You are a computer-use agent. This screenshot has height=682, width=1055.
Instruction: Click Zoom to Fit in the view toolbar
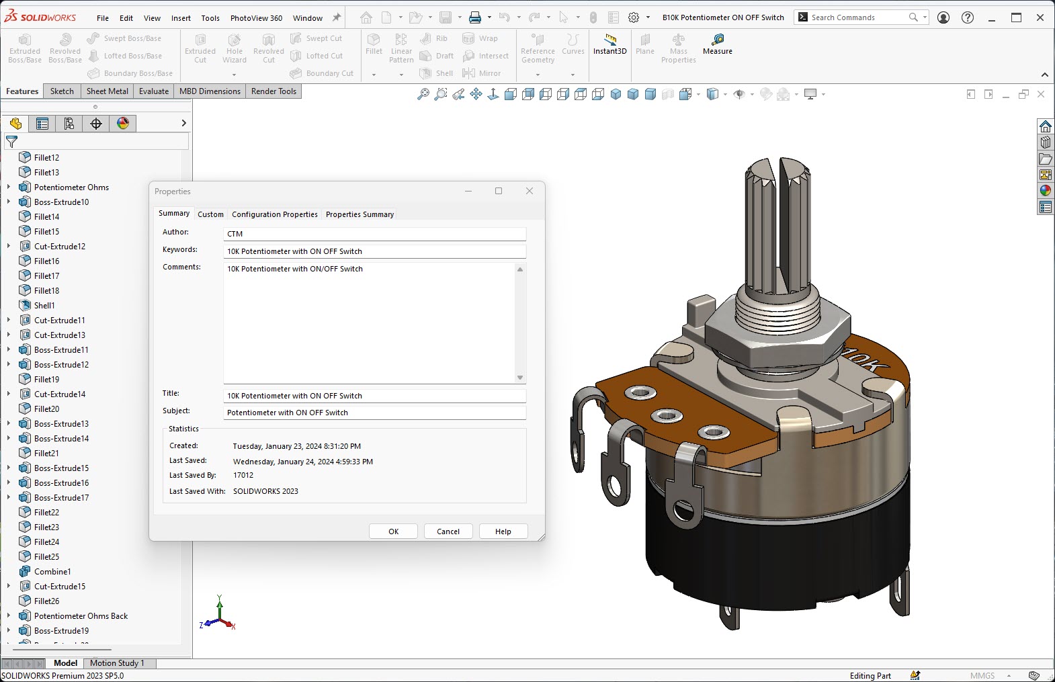[x=423, y=95]
